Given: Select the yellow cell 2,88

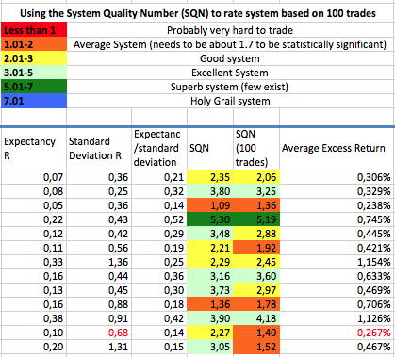Looking at the screenshot, I should (x=256, y=234).
